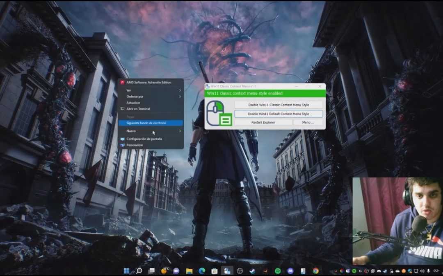Open AMD Software: Adrenalin Edition entry
Viewport: 443px width, 276px height.
[151, 83]
